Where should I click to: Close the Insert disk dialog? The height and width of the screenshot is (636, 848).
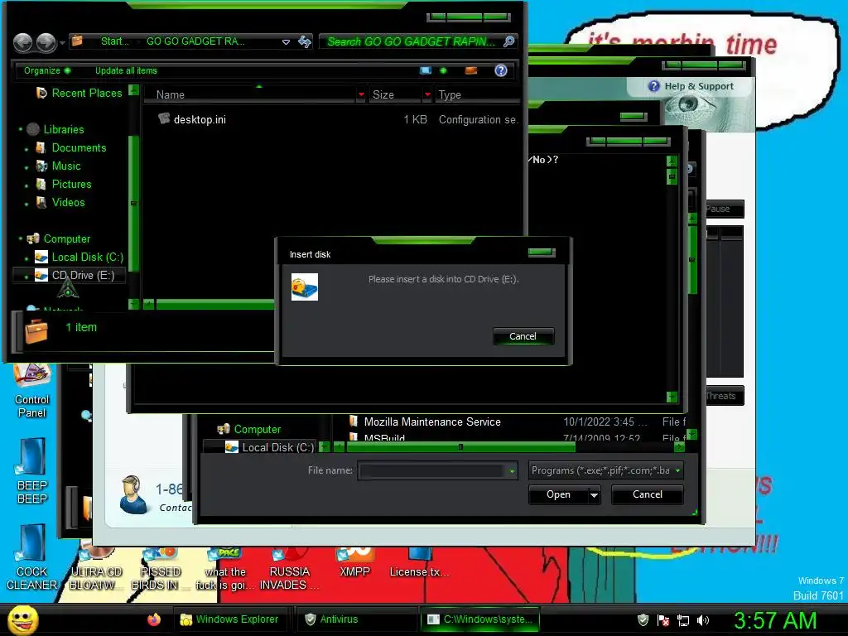(542, 252)
